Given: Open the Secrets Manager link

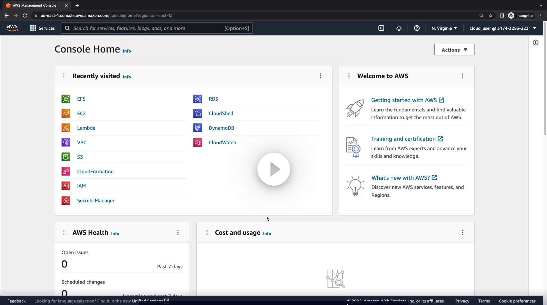Looking at the screenshot, I should 96,201.
